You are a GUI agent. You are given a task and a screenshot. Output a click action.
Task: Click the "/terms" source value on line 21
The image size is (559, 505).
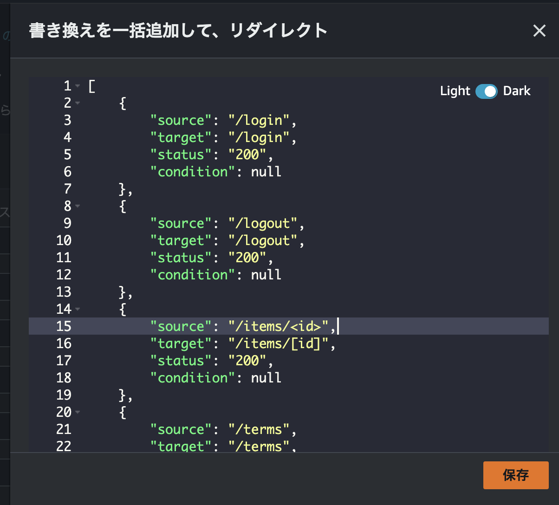[259, 429]
